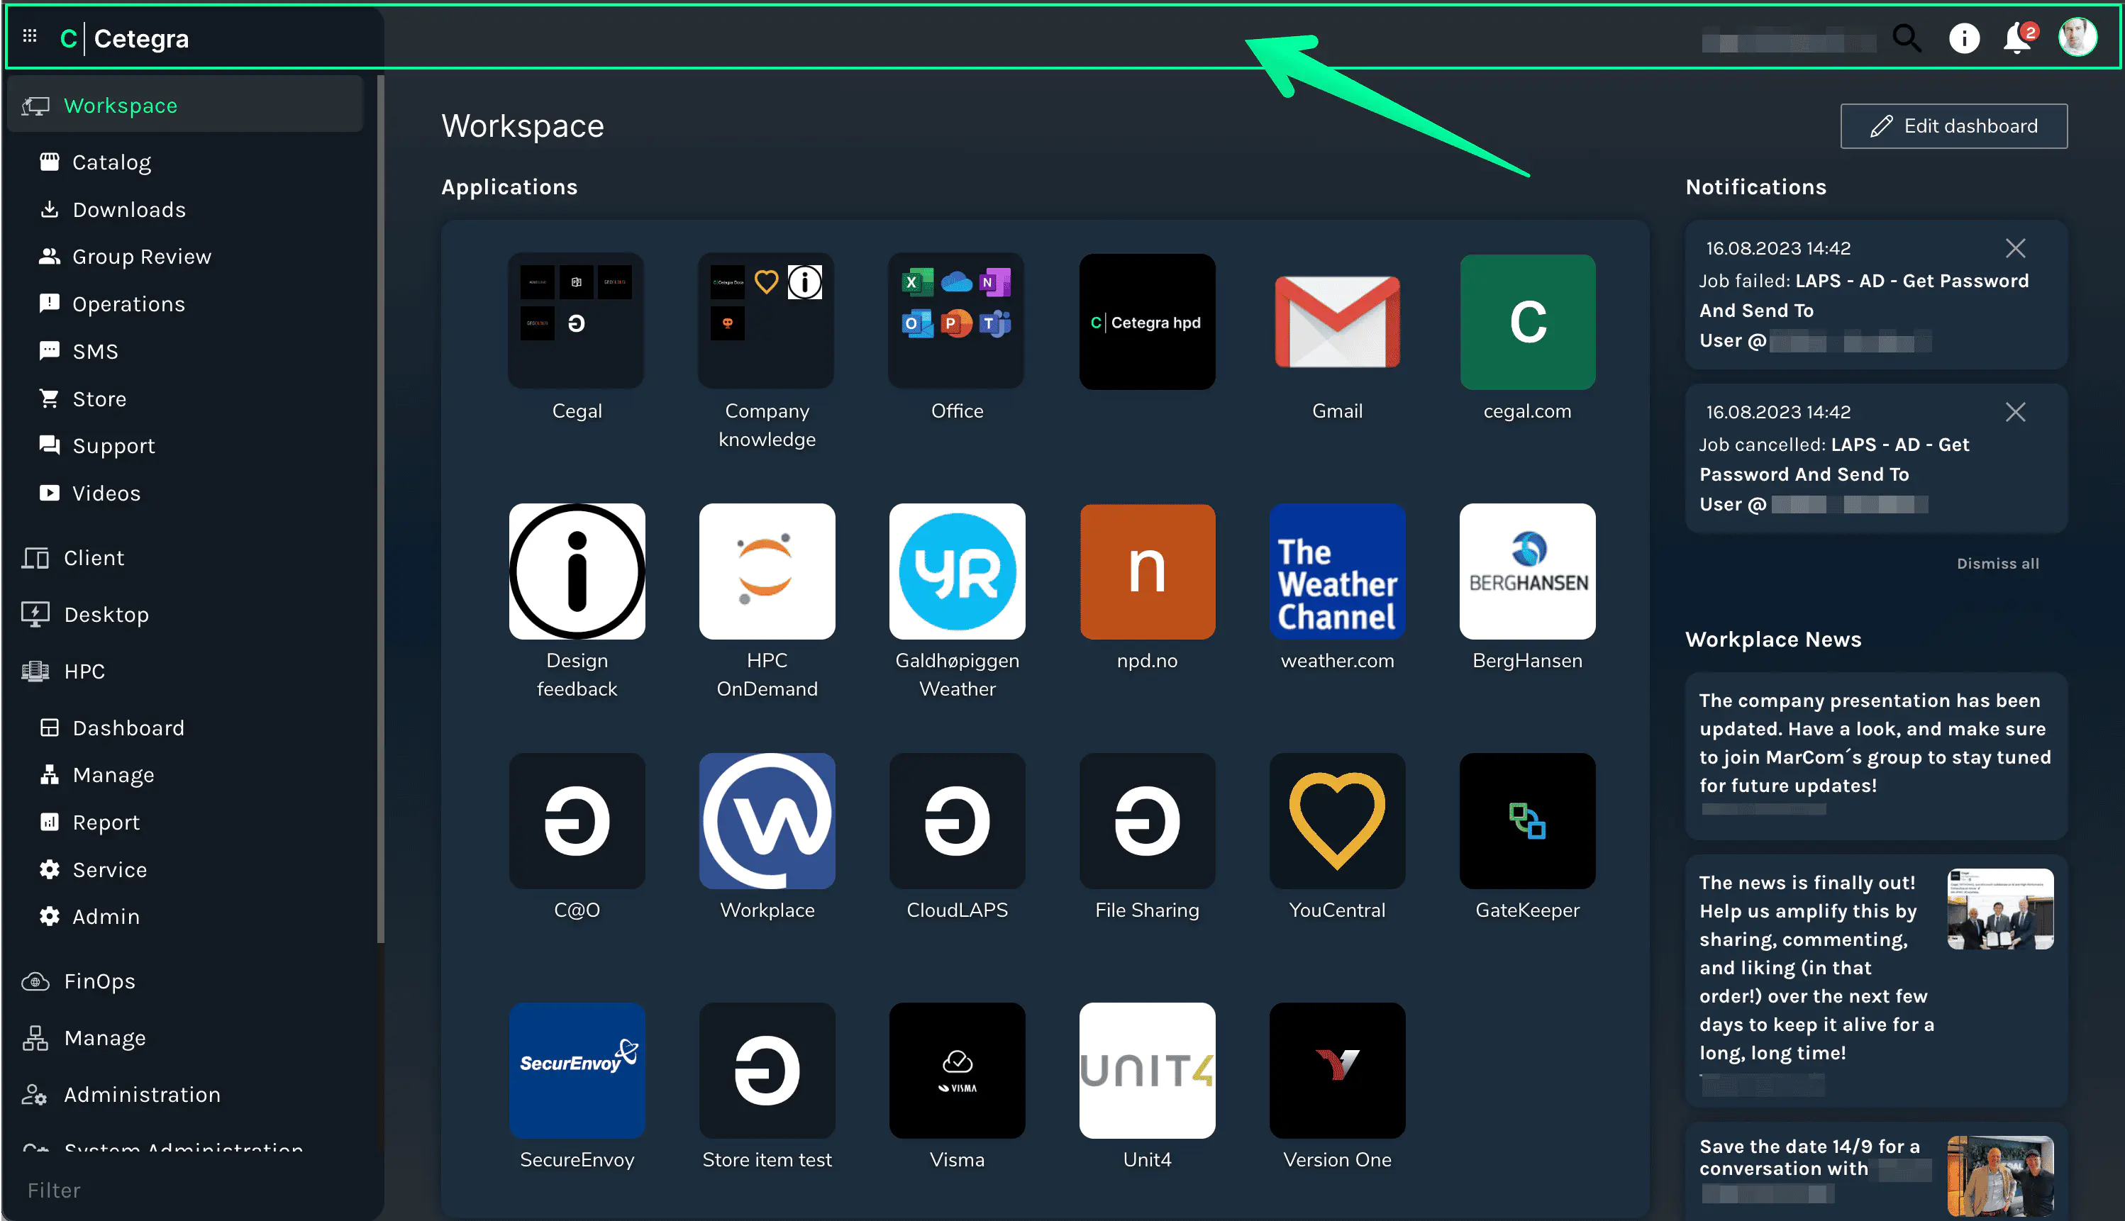Open the YouCentral heart app
Image resolution: width=2125 pixels, height=1221 pixels.
tap(1337, 821)
